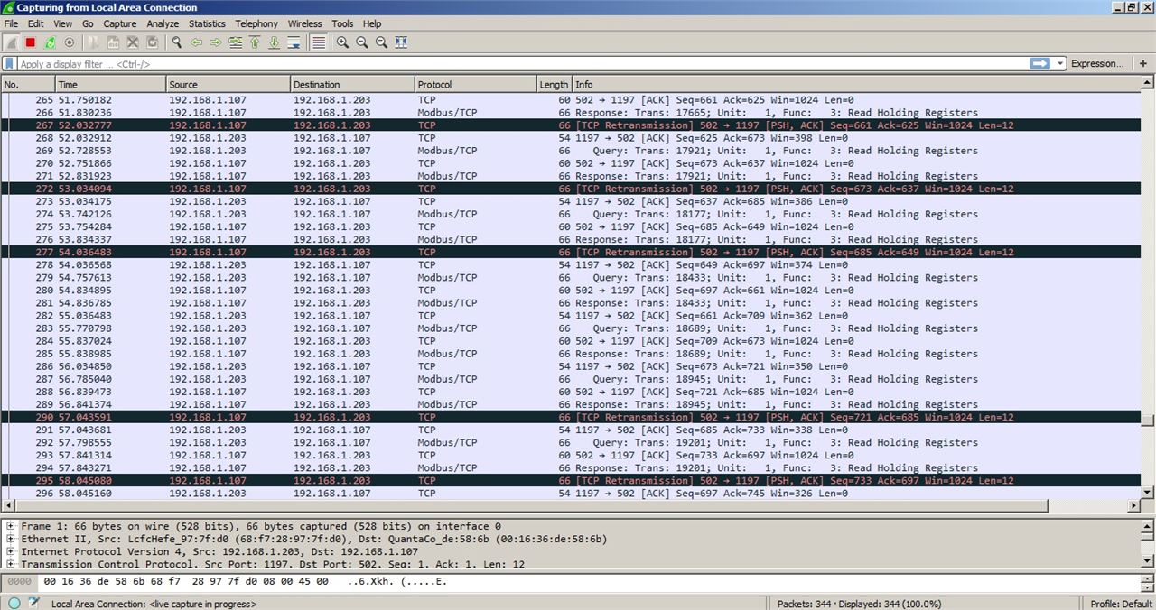The height and width of the screenshot is (610, 1156).
Task: Add a filter button with the plus
Action: pos(1143,63)
